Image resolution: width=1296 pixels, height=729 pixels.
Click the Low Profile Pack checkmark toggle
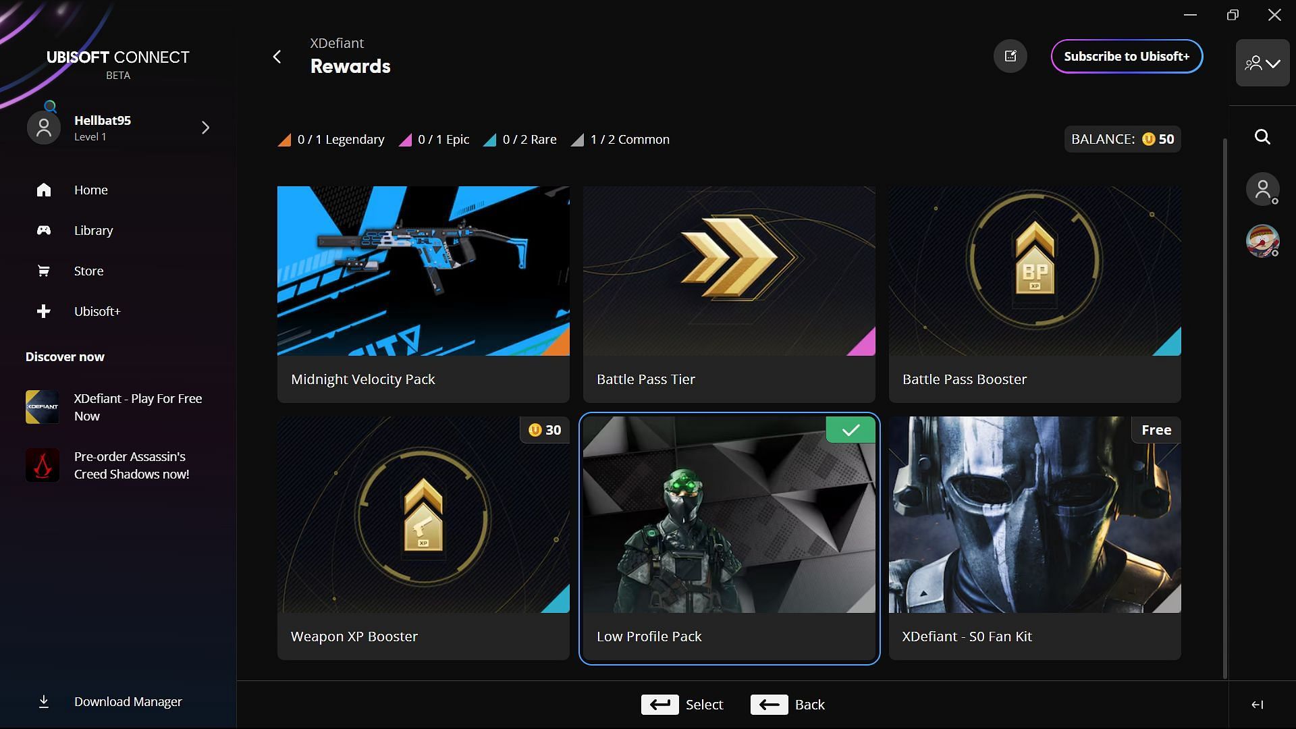pyautogui.click(x=848, y=430)
